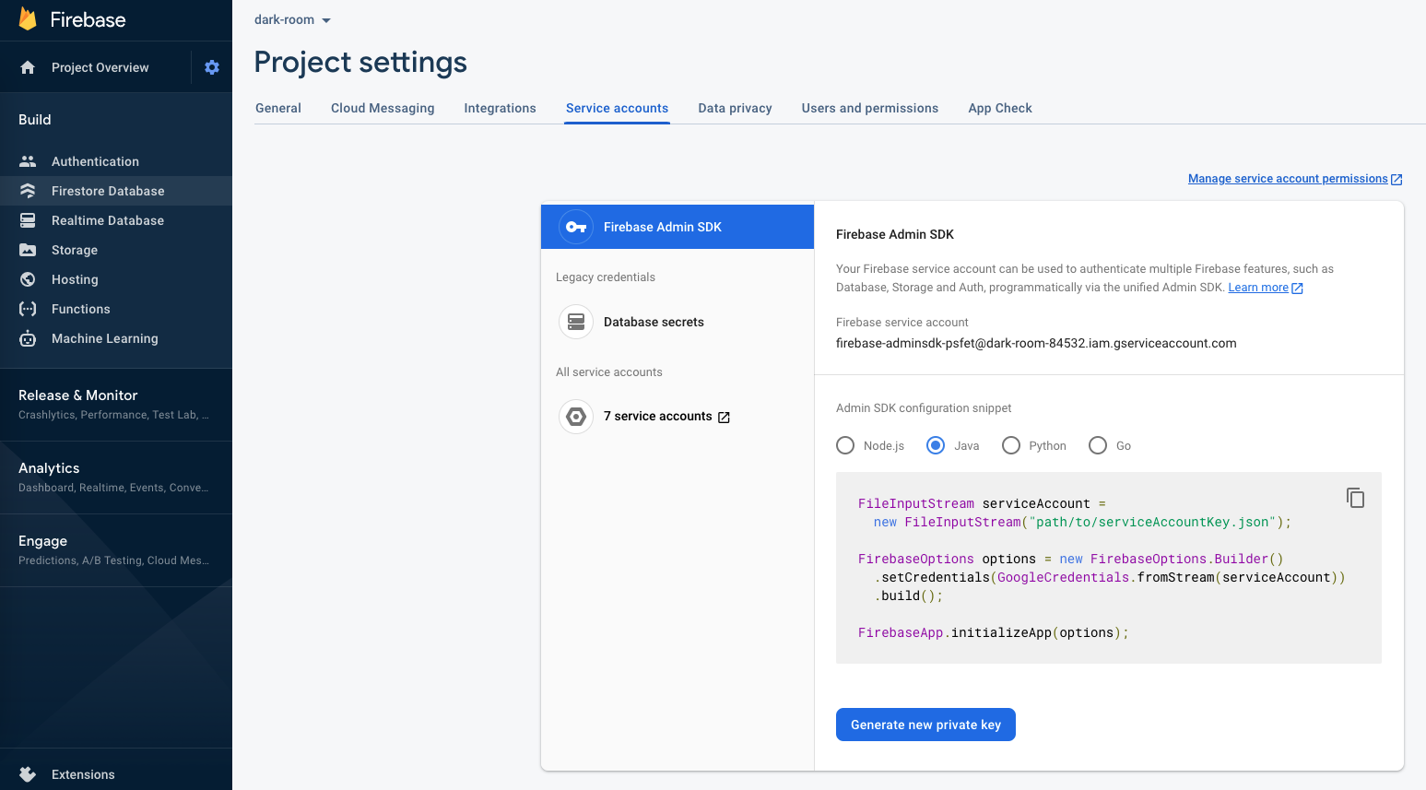Click the Hosting globe icon
1426x790 pixels.
[28, 279]
